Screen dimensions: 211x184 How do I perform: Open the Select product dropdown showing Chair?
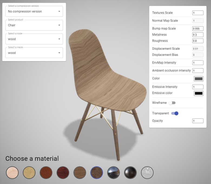click(x=34, y=25)
